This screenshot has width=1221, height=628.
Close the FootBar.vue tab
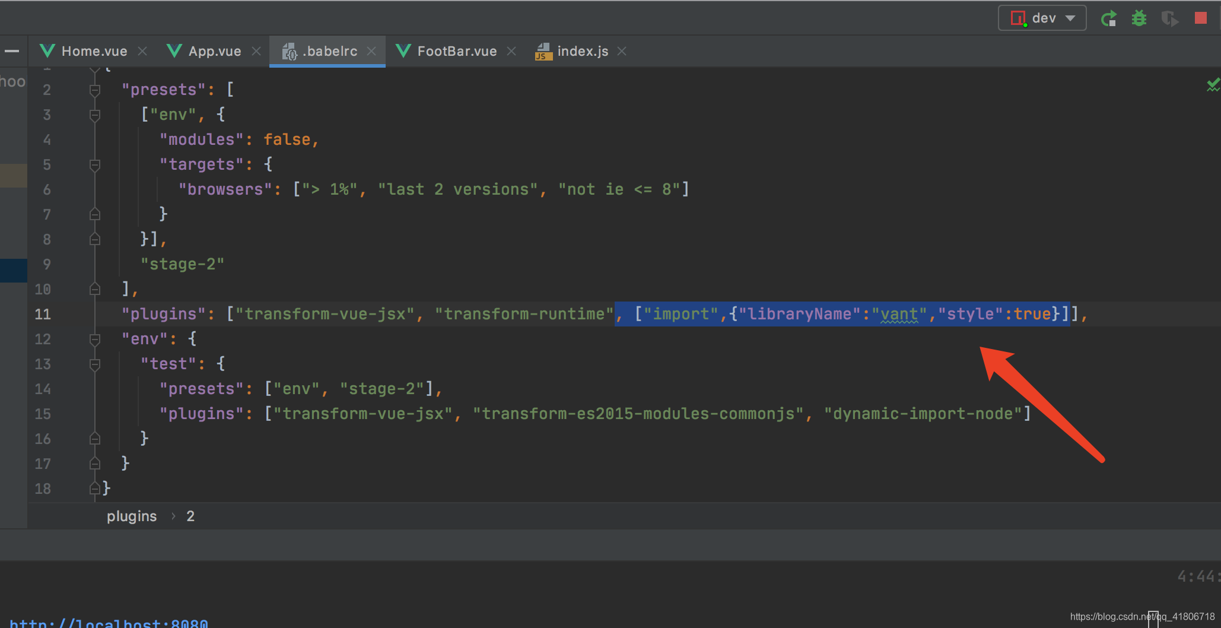click(x=511, y=51)
